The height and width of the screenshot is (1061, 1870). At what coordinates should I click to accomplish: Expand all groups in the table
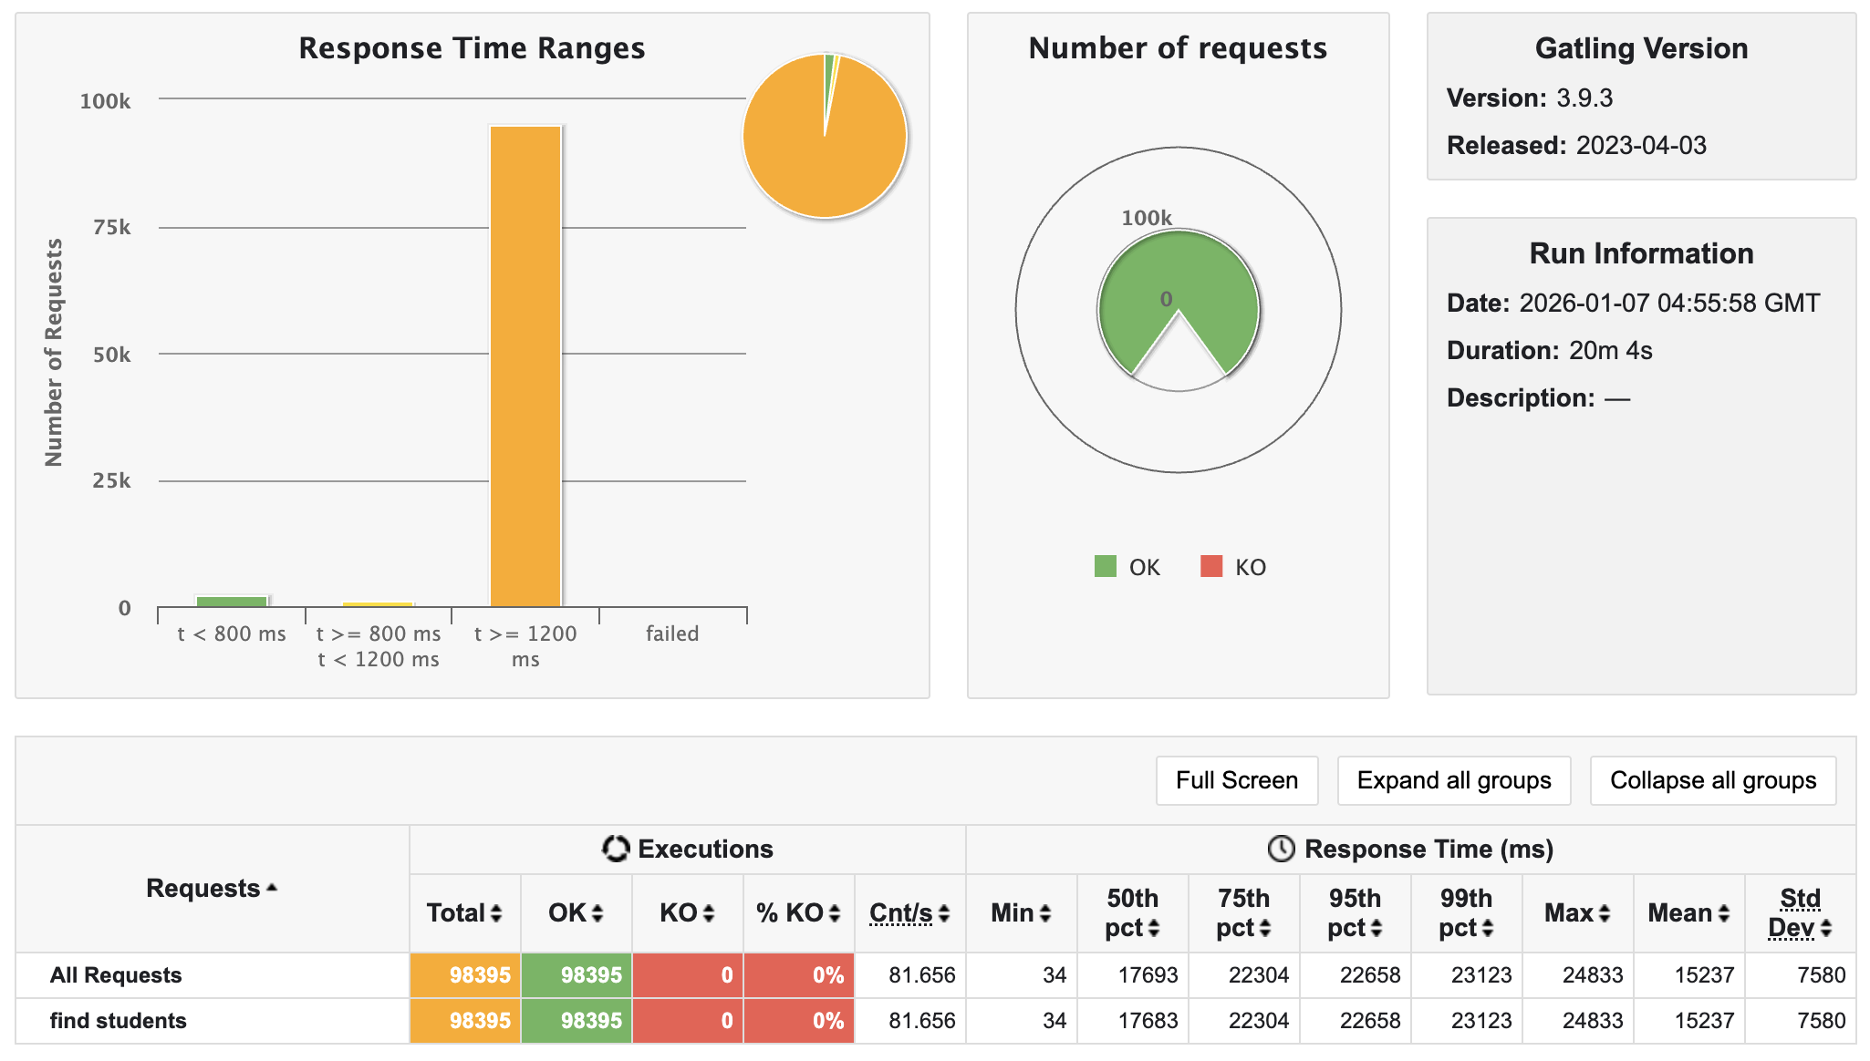pyautogui.click(x=1453, y=780)
